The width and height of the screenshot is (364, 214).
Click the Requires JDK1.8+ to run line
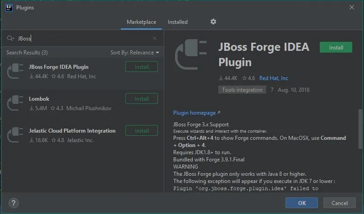click(x=202, y=152)
